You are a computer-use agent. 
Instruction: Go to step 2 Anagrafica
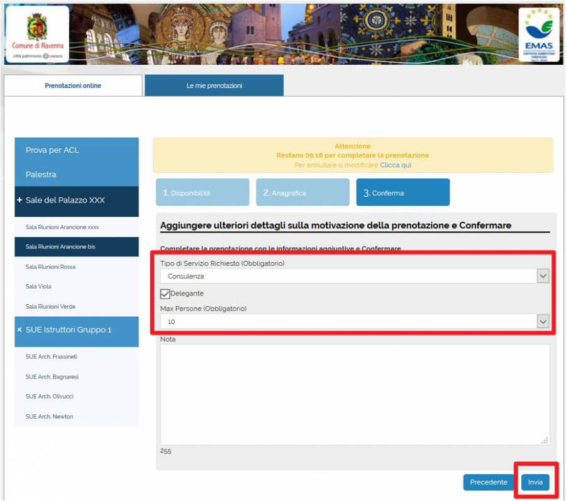pos(302,192)
